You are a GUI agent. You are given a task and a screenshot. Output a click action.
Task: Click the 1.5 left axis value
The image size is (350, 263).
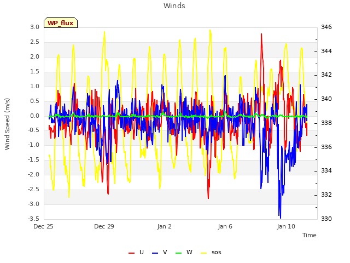tap(35, 72)
